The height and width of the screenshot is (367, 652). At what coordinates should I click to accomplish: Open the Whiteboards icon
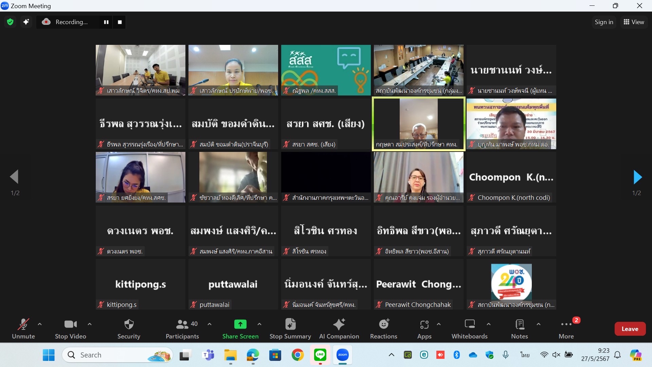click(470, 325)
